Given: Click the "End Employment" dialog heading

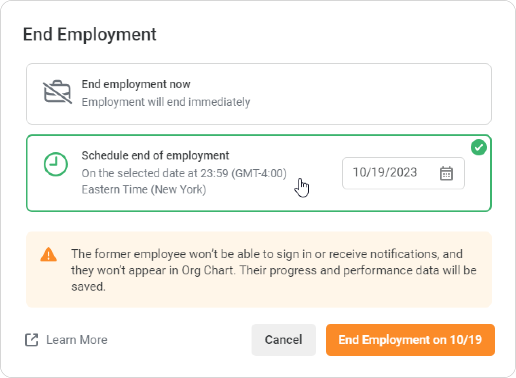Looking at the screenshot, I should tap(90, 34).
